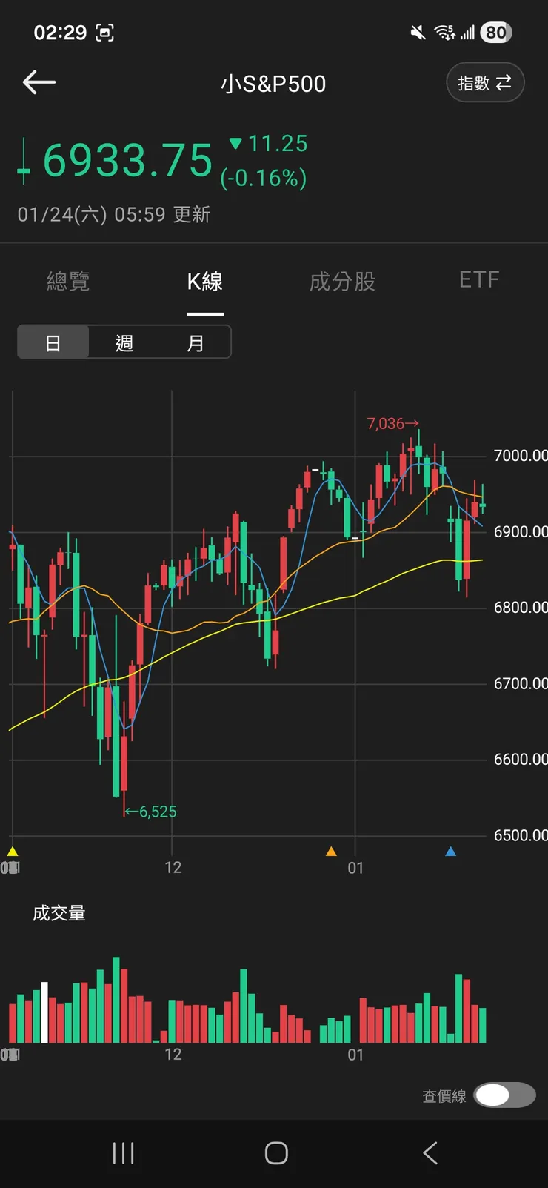Enable the 查價線 toggle switch
Screen dimensions: 548x1188
coord(504,1095)
